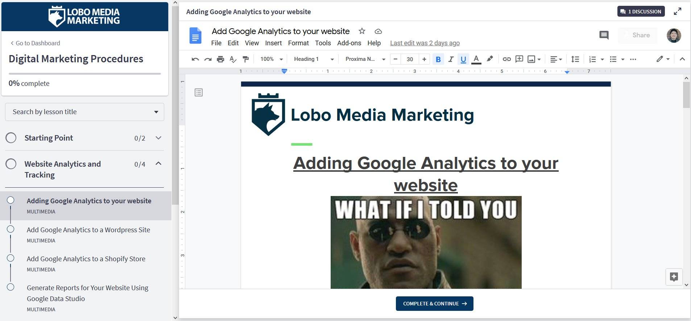Screen dimensions: 691x321
Task: Click Last edit was 2 days ago
Action: (x=425, y=43)
